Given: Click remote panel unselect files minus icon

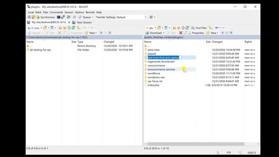Looking at the screenshot, I should 227,33.
